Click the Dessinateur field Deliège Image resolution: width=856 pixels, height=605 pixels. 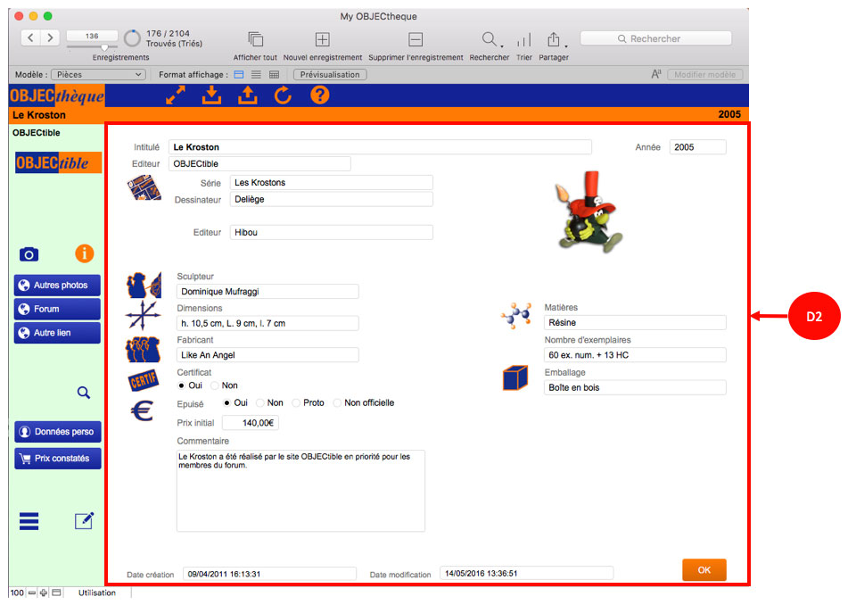click(332, 200)
